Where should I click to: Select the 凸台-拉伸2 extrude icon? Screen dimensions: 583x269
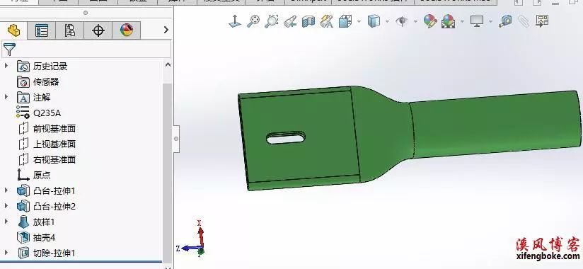point(23,206)
